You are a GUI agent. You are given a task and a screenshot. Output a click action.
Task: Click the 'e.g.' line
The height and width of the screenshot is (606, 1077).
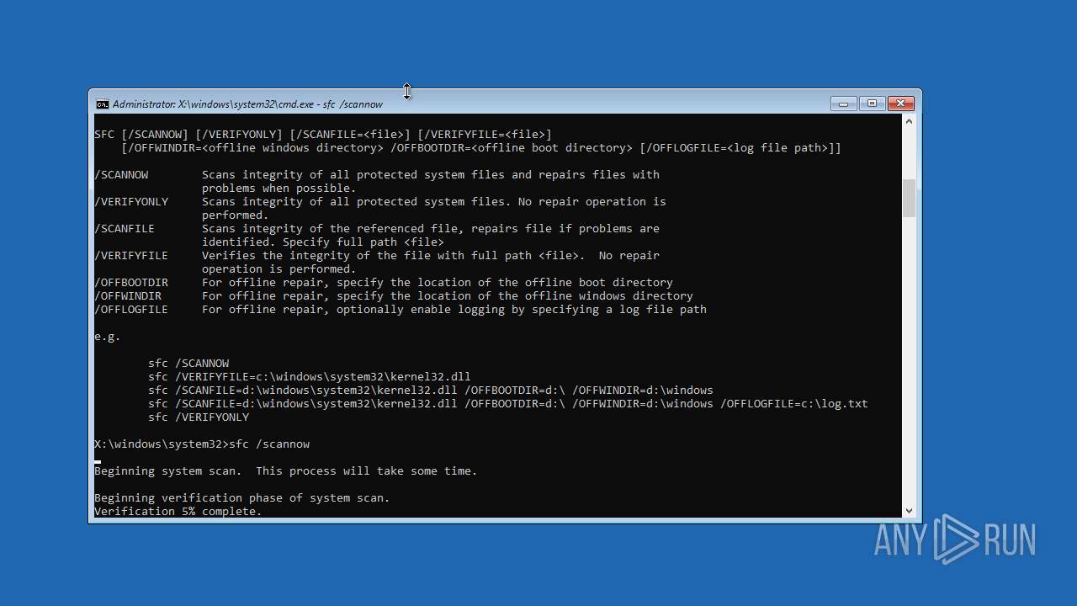pos(108,337)
